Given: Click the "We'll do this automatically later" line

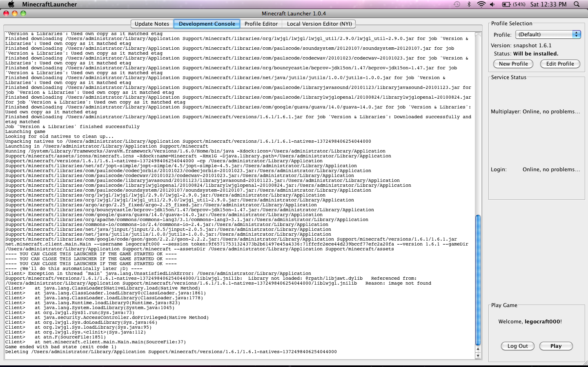Looking at the screenshot, I should pyautogui.click(x=74, y=269).
